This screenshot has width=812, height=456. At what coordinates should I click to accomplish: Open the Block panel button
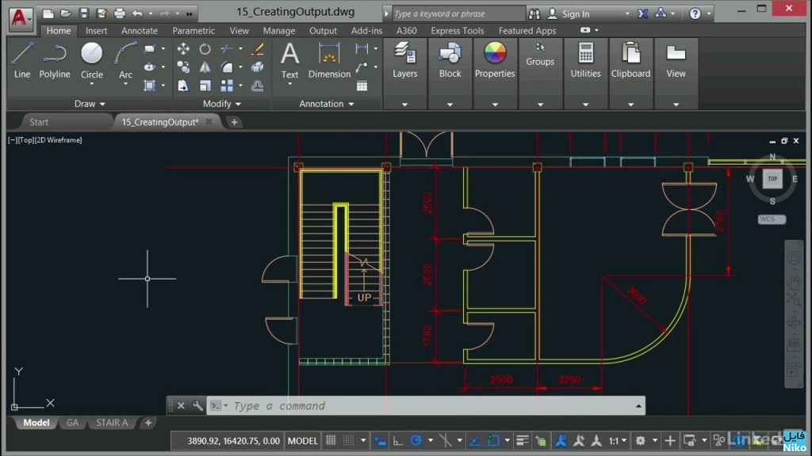(x=450, y=60)
